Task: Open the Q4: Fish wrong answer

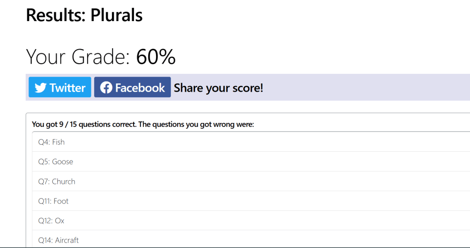Action: click(51, 142)
